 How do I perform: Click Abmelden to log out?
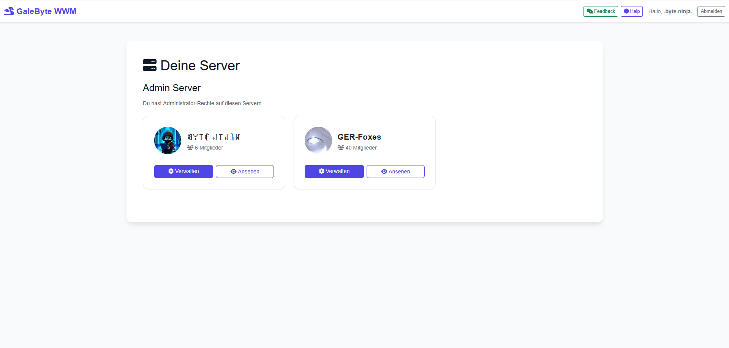tap(711, 11)
